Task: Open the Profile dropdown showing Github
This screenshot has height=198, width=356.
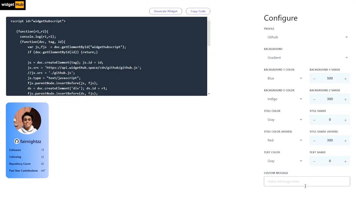Action: tap(307, 37)
